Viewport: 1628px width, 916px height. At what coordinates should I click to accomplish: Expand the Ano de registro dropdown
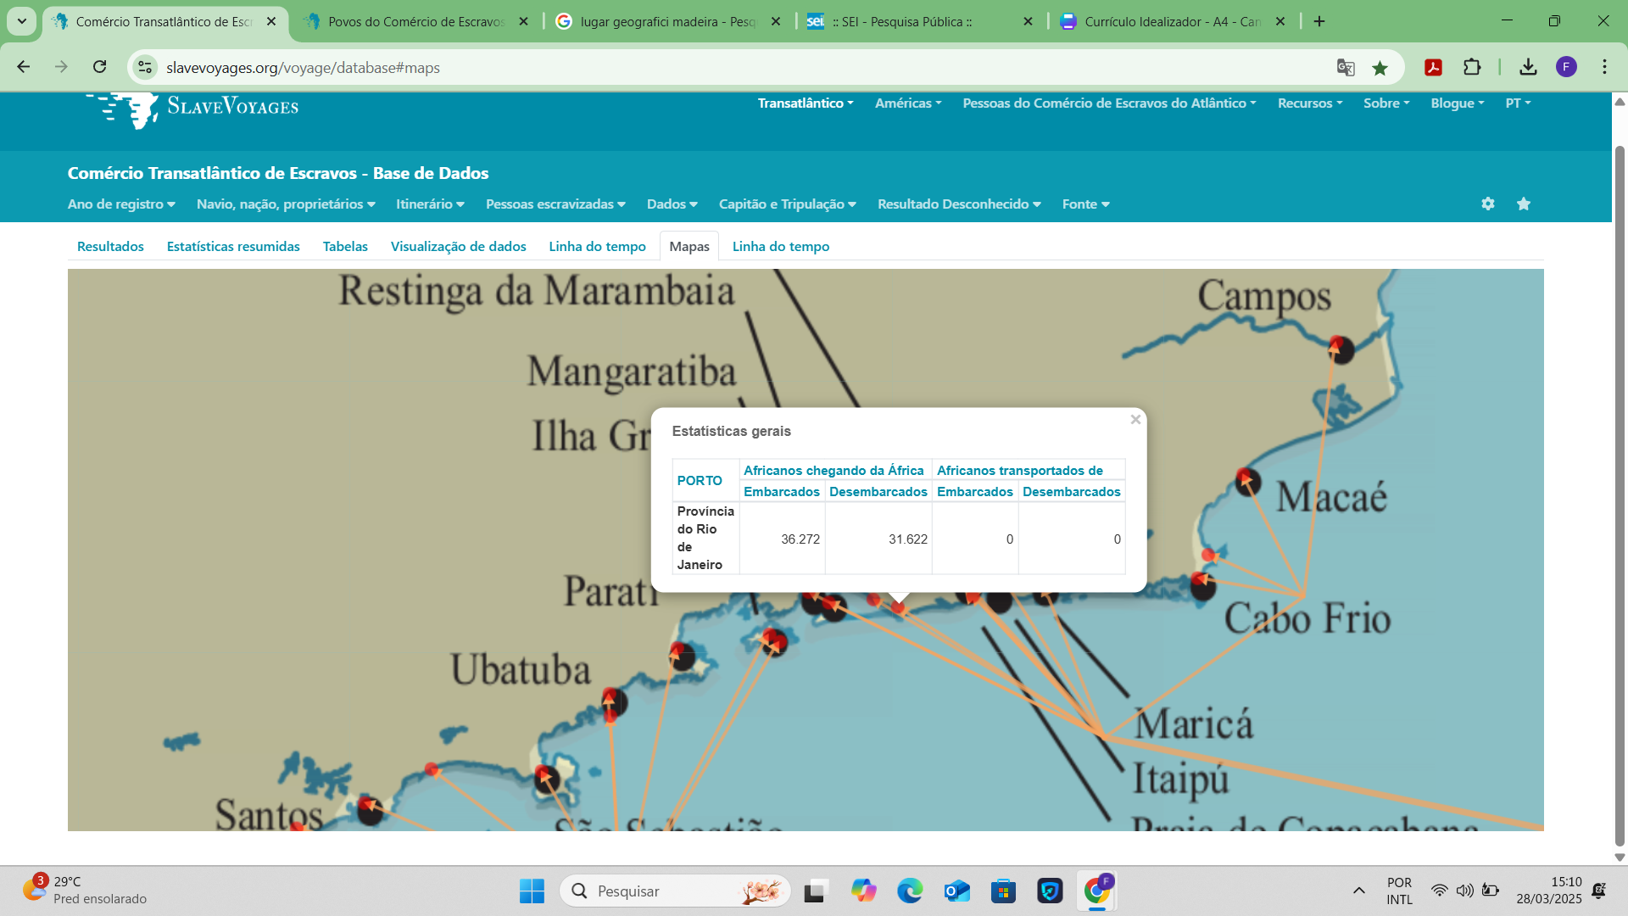point(121,204)
